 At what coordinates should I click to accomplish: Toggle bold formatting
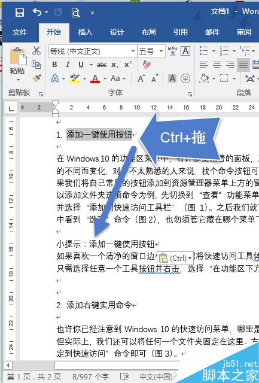[x=54, y=65]
